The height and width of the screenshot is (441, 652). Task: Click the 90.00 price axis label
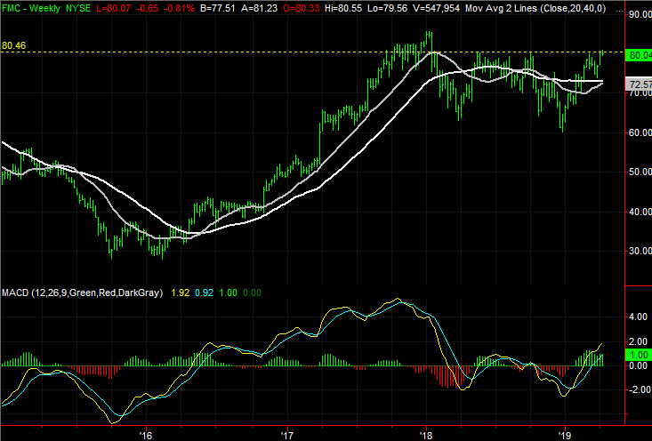(640, 14)
